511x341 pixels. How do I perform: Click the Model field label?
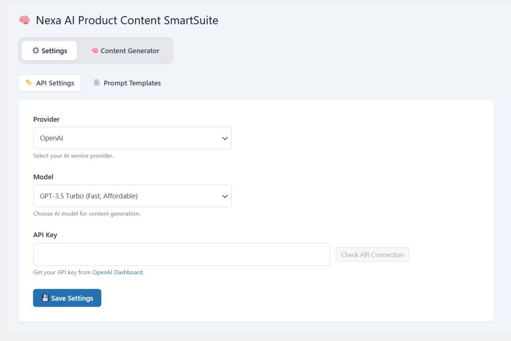pyautogui.click(x=43, y=177)
